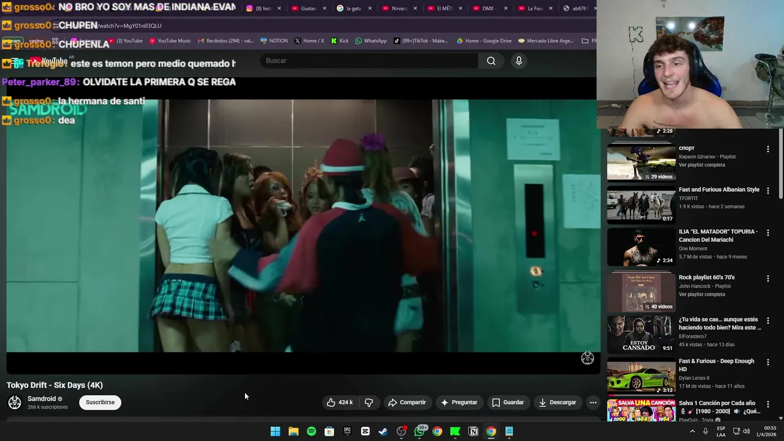Screen dimensions: 784x441
Task: Open options for ILIA EL MATADOR TOPURIA video
Action: tap(767, 233)
